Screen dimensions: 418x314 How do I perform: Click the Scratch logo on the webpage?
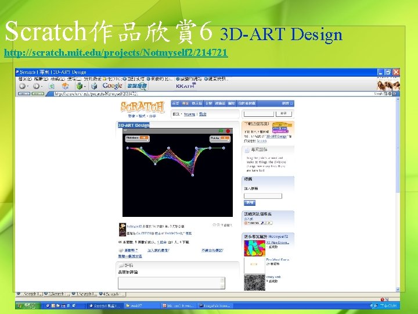click(142, 107)
